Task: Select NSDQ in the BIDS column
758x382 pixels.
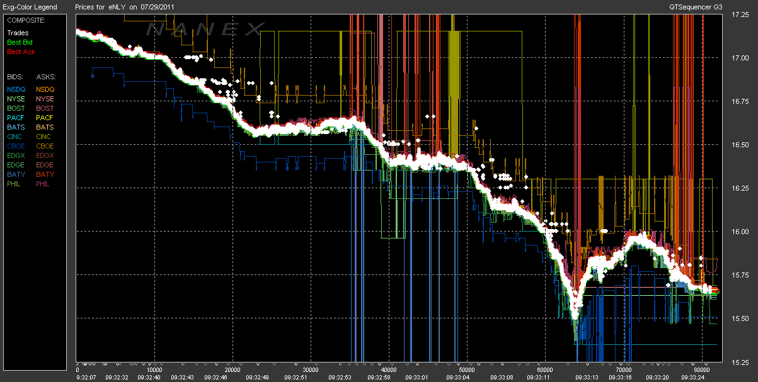Action: click(16, 89)
